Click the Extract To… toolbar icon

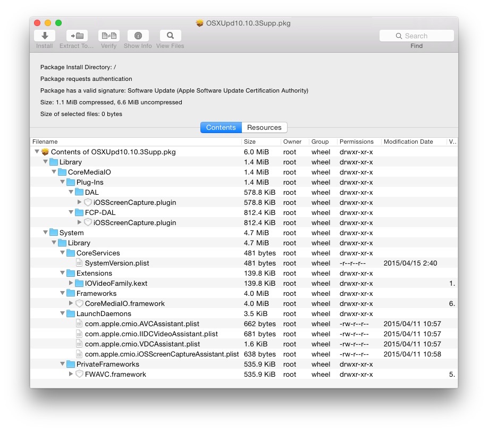(x=77, y=36)
